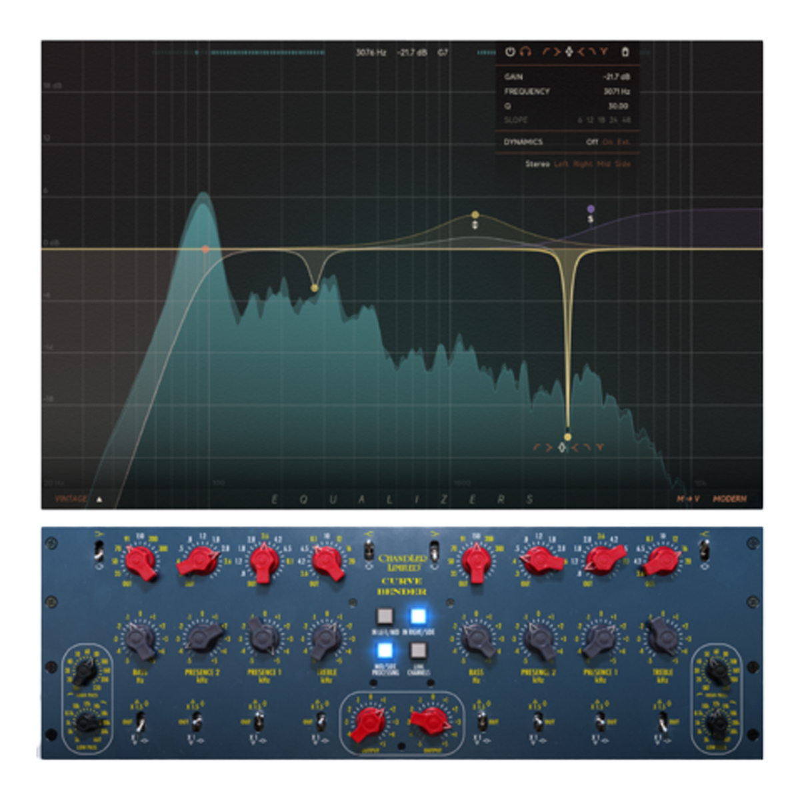The width and height of the screenshot is (800, 800).
Task: Switch to MODERN mode at bottom right
Action: (729, 499)
